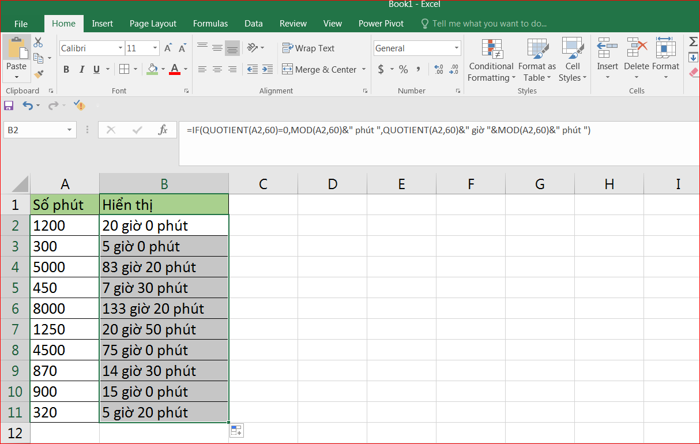Align cell text to the left
Viewport: 700px width, 444px height.
pyautogui.click(x=202, y=69)
